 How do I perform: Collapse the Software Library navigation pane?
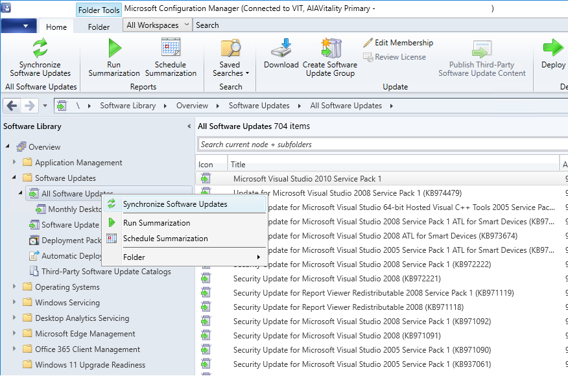point(189,126)
